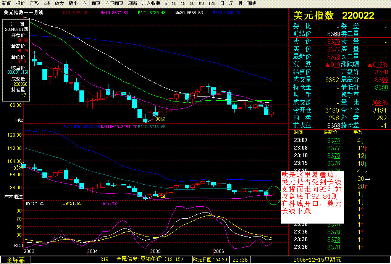This screenshot has height=264, width=391.
Task: Click the 全屏幕 full screen button
Action: coord(15,260)
